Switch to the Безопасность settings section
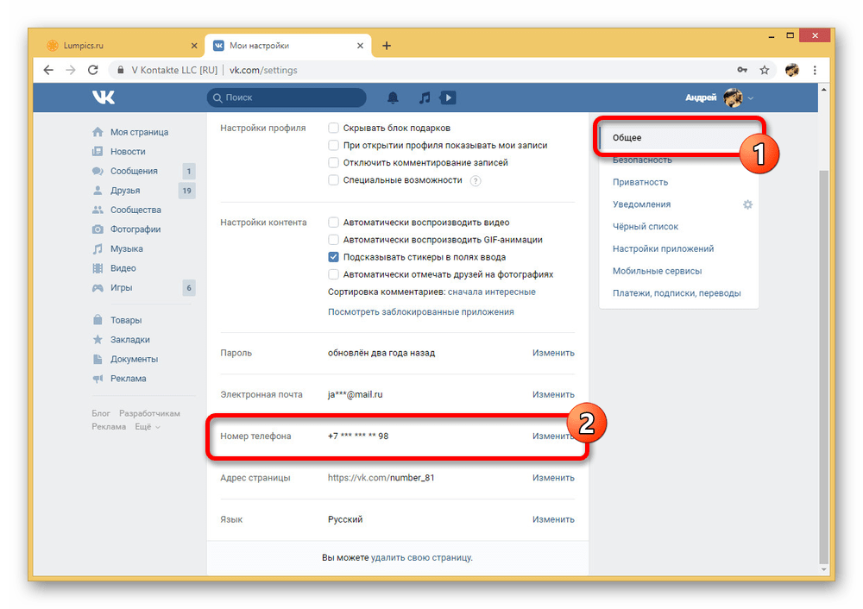 (642, 160)
